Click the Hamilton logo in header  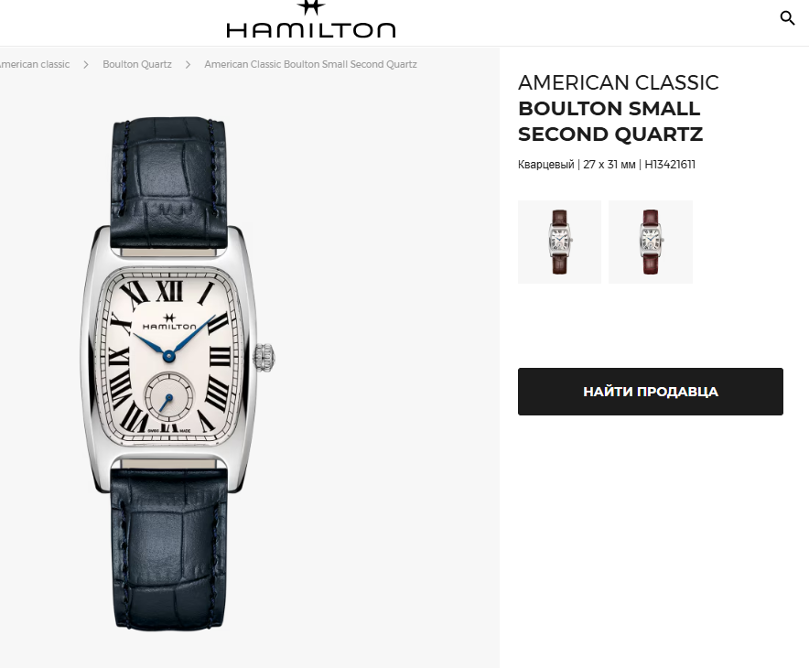pos(311,19)
